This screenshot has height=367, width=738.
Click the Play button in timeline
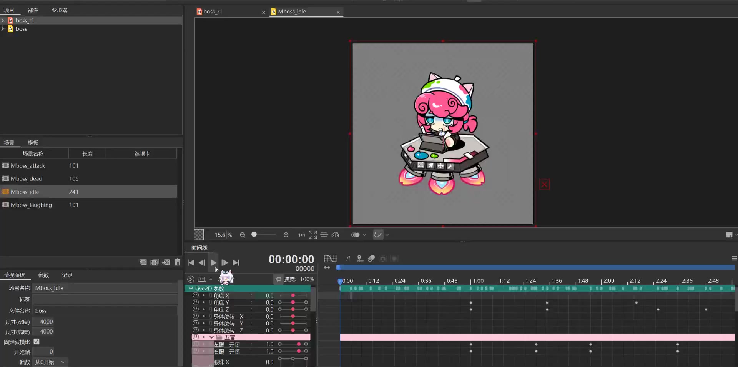pos(213,263)
